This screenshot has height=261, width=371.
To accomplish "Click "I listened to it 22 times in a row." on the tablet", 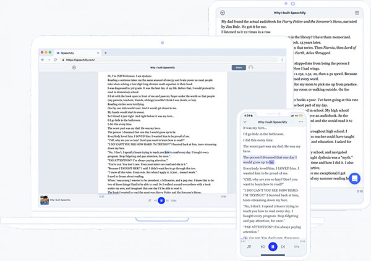I will (246, 32).
